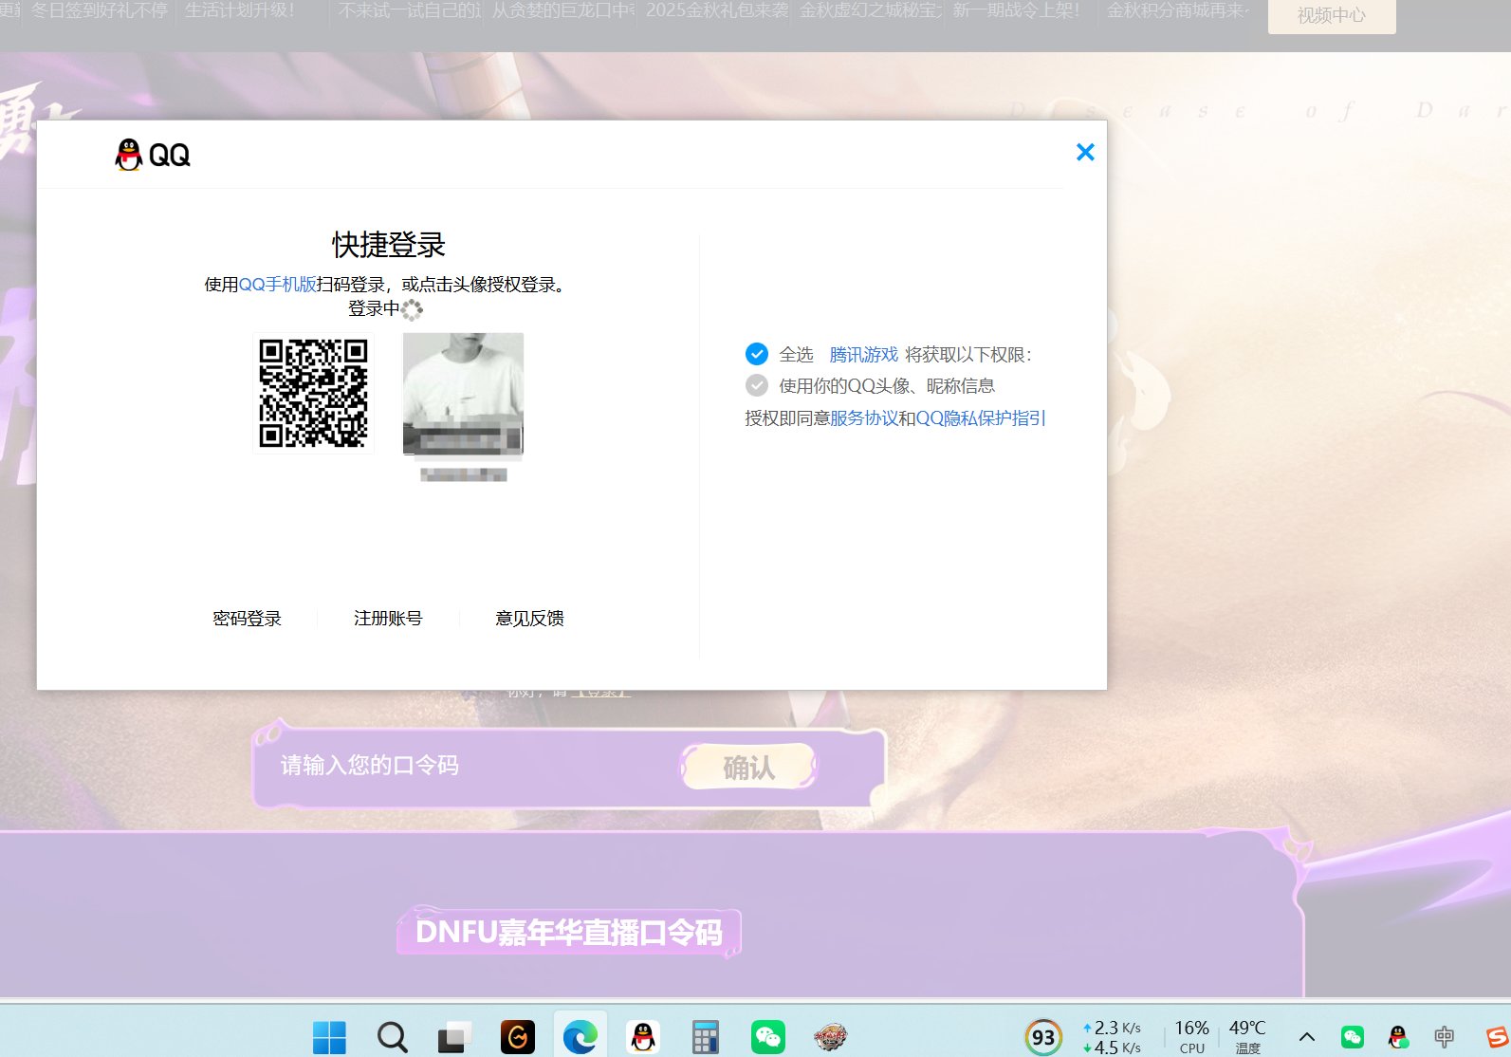Open the orange G app in taskbar
The width and height of the screenshot is (1511, 1057).
(x=518, y=1037)
